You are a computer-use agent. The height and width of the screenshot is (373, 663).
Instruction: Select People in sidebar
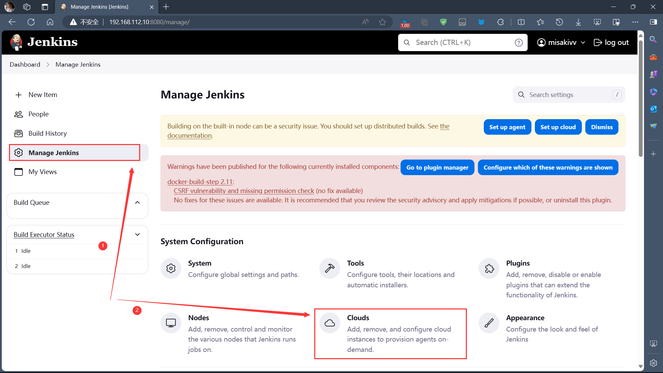(x=39, y=114)
